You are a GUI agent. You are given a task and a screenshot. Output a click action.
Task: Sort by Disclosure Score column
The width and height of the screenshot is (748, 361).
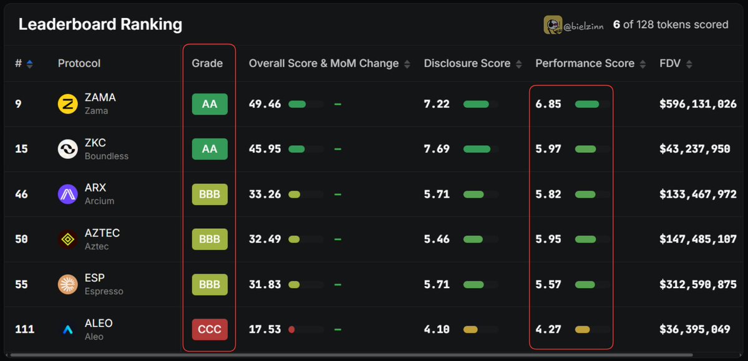pyautogui.click(x=518, y=64)
